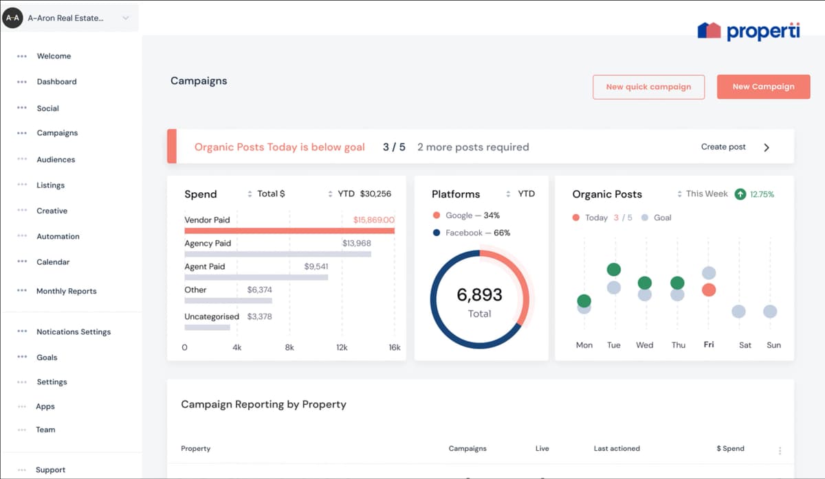Click the dots icon beside Calendar
The height and width of the screenshot is (479, 825).
[x=22, y=262]
